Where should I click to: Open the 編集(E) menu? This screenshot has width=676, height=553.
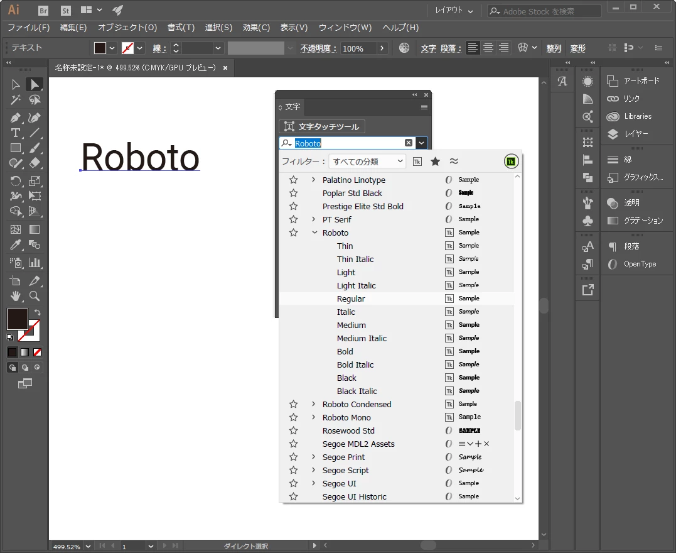coord(73,28)
